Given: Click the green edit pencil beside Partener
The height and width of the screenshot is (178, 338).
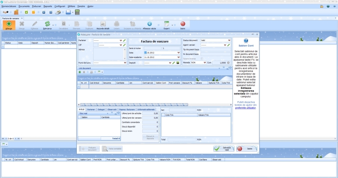Looking at the screenshot, I should (124, 40).
